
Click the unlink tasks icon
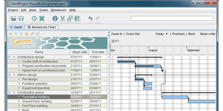[x=38, y=34]
